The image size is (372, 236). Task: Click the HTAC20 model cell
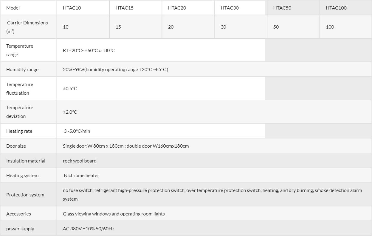188,8
